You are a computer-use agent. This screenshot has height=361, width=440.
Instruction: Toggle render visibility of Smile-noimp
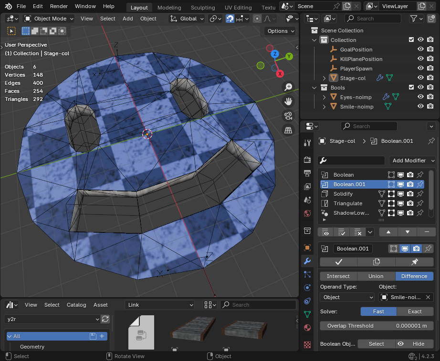pos(430,107)
